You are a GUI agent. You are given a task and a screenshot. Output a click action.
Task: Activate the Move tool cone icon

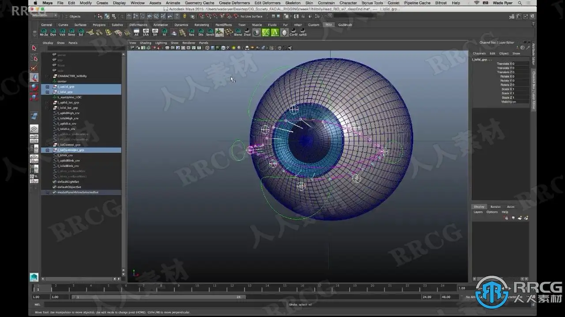(34, 77)
